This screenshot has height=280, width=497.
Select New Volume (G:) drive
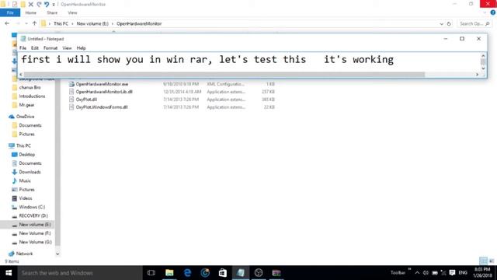[x=35, y=242]
